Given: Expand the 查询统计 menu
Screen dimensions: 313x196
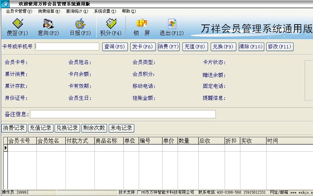Looking at the screenshot, I should point(77,11).
